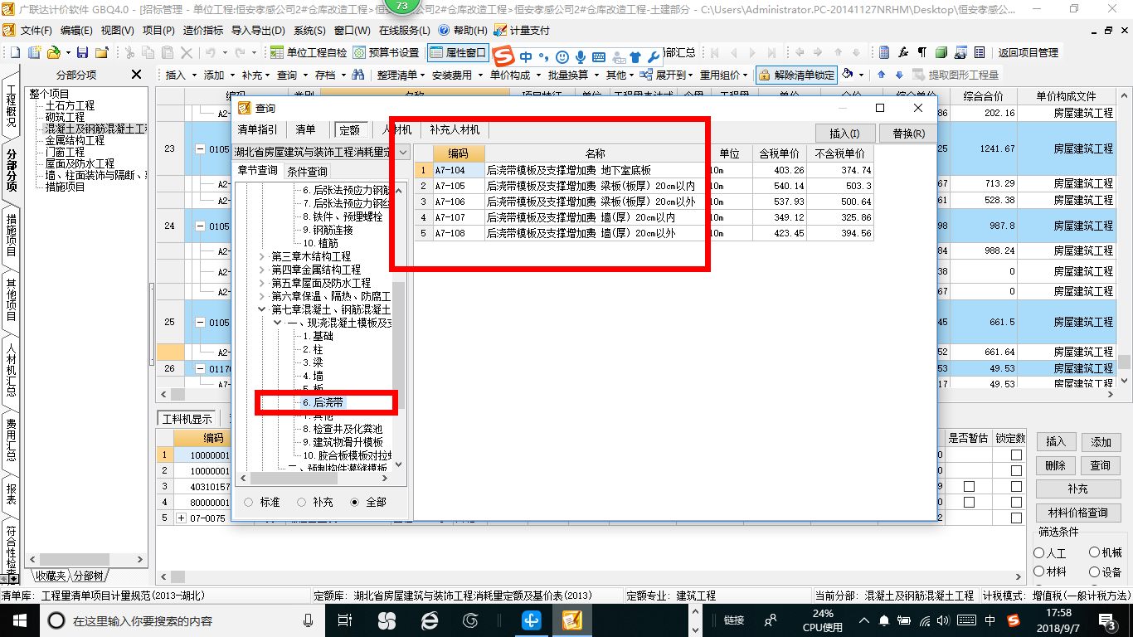Select the 全部 radio button

pyautogui.click(x=355, y=502)
